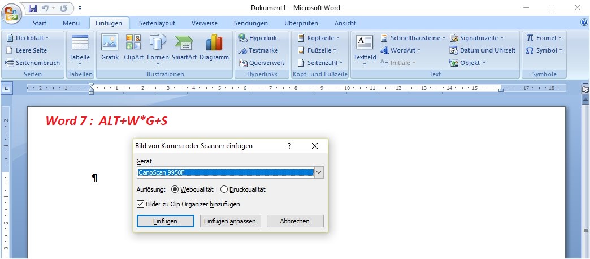Image resolution: width=590 pixels, height=259 pixels.
Task: Open the Fußzeile footer dropdown
Action: (317, 50)
